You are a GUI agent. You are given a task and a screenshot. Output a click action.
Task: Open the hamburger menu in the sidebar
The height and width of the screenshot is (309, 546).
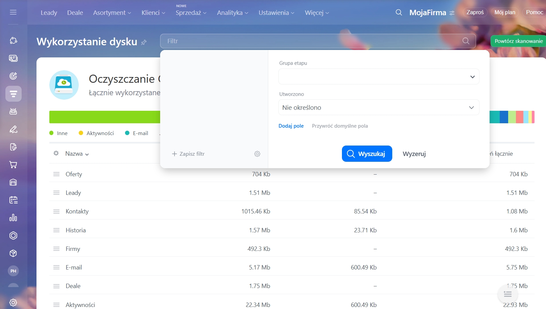(x=13, y=12)
